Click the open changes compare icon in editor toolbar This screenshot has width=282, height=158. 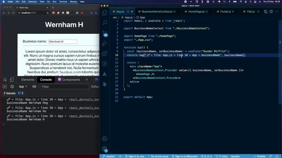[x=265, y=11]
